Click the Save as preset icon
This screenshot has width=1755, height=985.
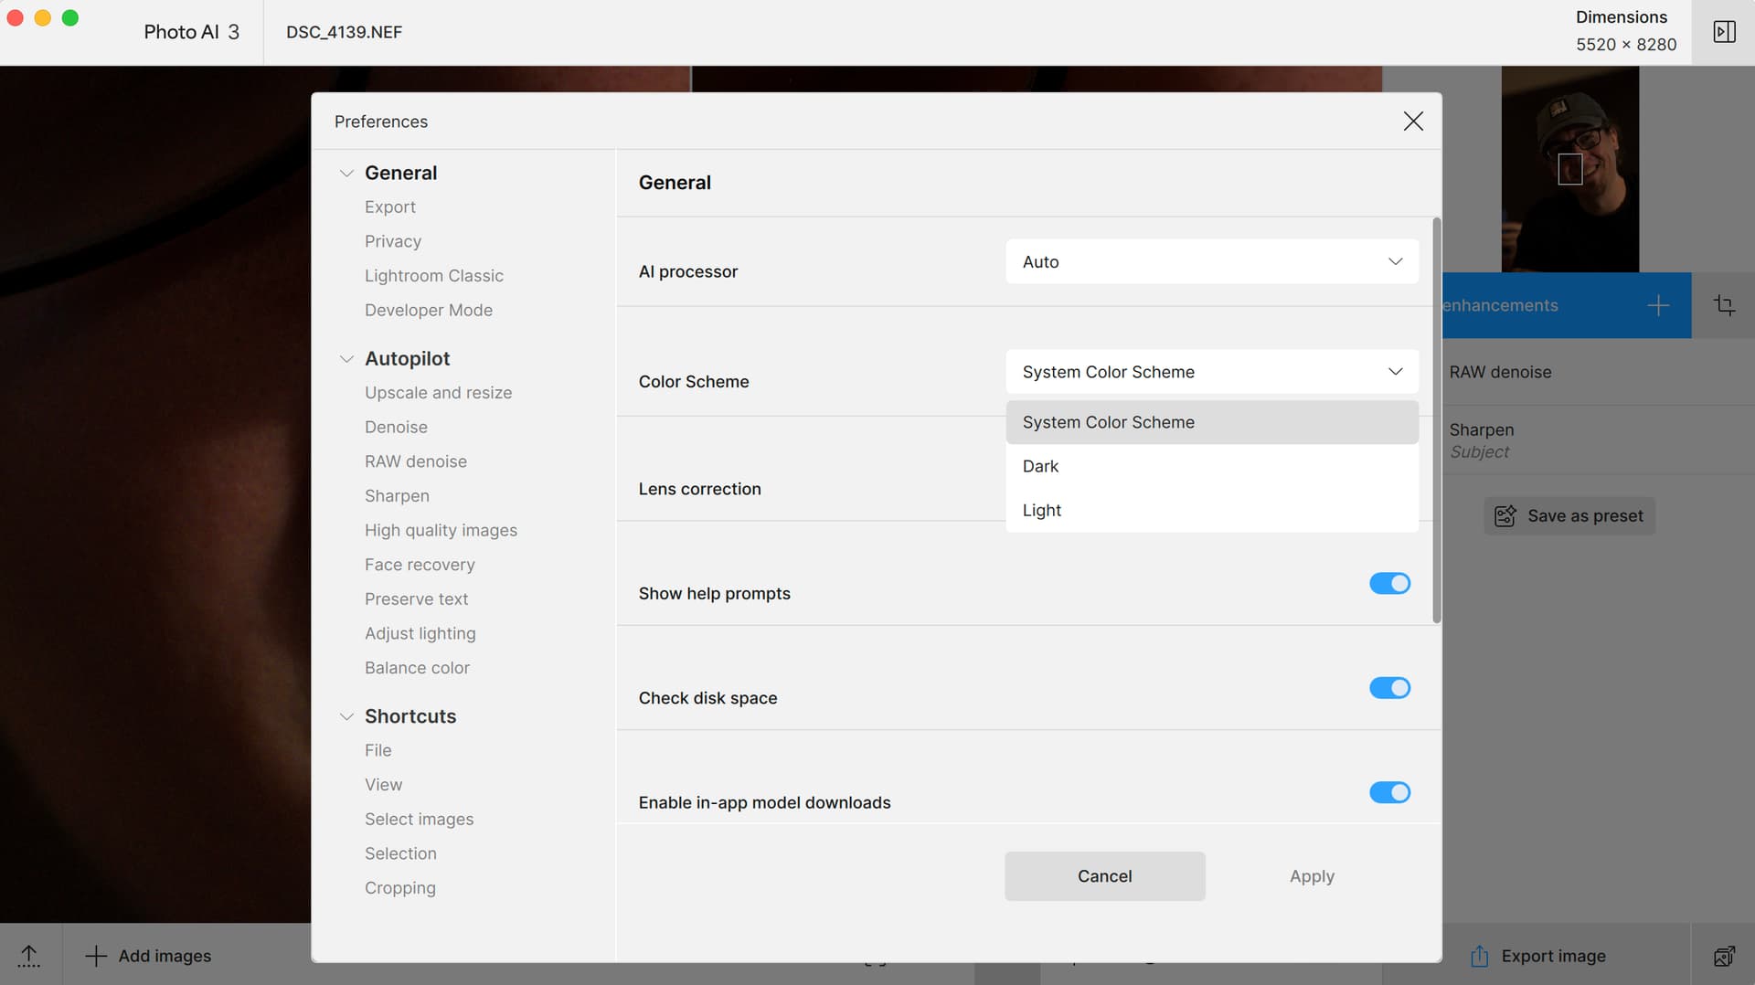point(1505,515)
